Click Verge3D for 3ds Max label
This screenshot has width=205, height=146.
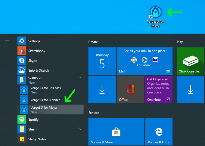tap(46, 88)
